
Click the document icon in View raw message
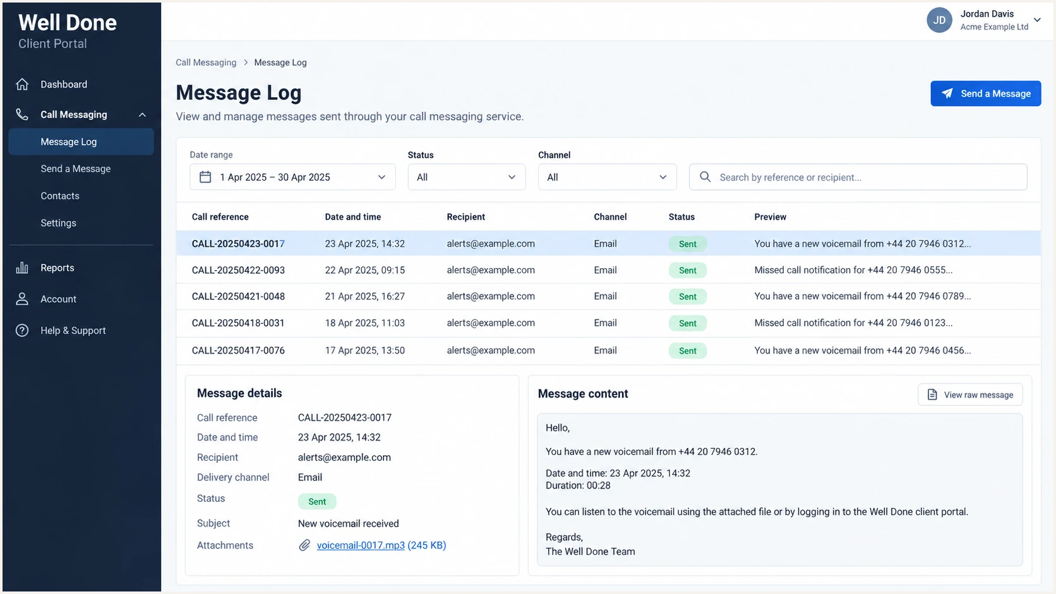tap(932, 395)
